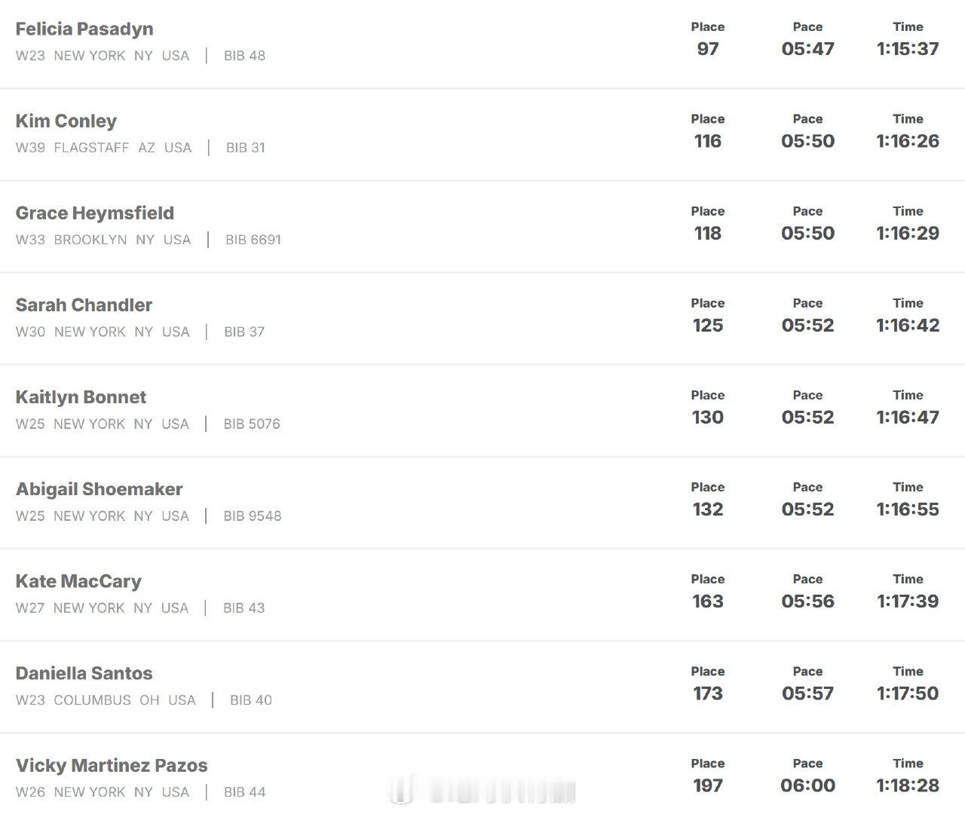Image resolution: width=965 pixels, height=814 pixels.
Task: Click BIB 6691 label
Action: pos(253,240)
